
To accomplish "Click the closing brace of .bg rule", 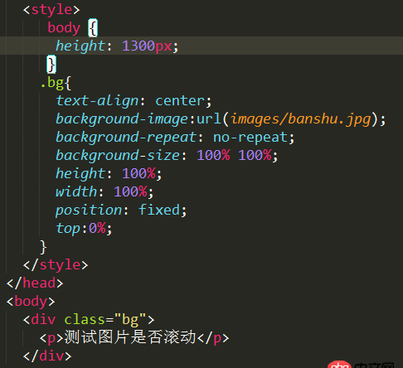I will pyautogui.click(x=43, y=247).
